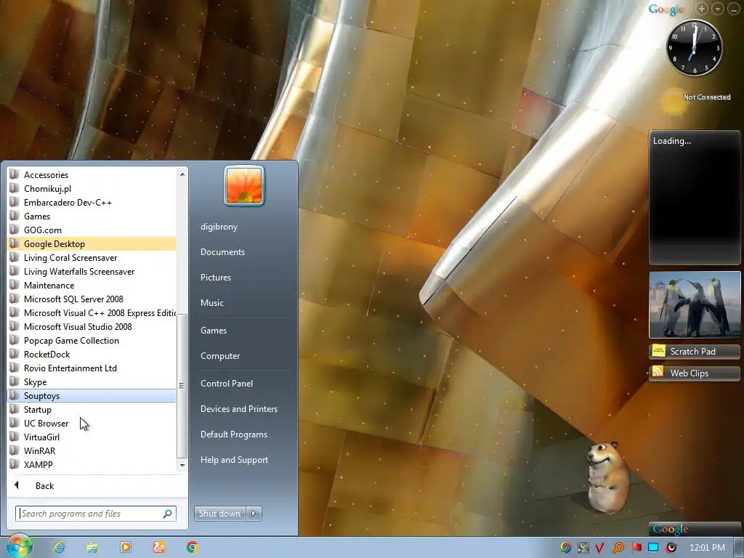
Task: Expand the UC Browser folder
Action: point(92,424)
